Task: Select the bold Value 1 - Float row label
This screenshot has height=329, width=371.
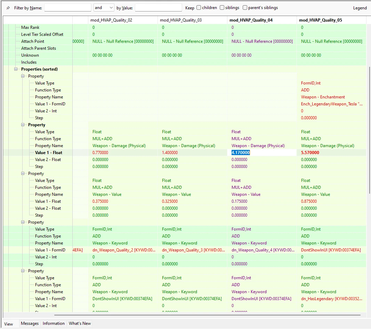Action: coord(48,153)
